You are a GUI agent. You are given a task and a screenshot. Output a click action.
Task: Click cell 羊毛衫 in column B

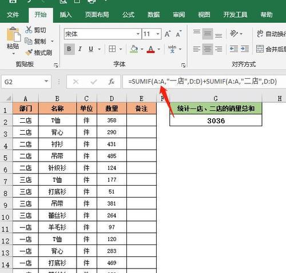click(57, 227)
